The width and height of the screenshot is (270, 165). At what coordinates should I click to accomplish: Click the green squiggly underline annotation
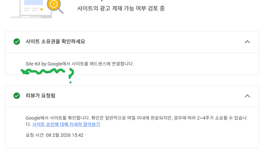point(43,72)
